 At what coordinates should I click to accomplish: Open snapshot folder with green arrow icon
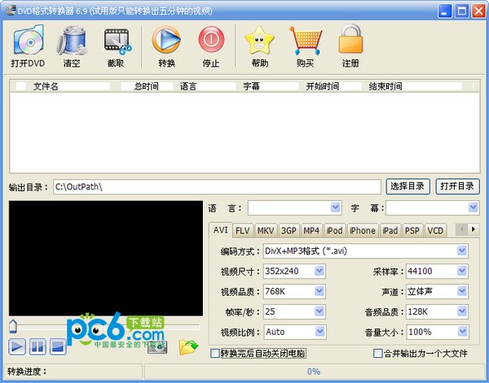click(x=188, y=347)
